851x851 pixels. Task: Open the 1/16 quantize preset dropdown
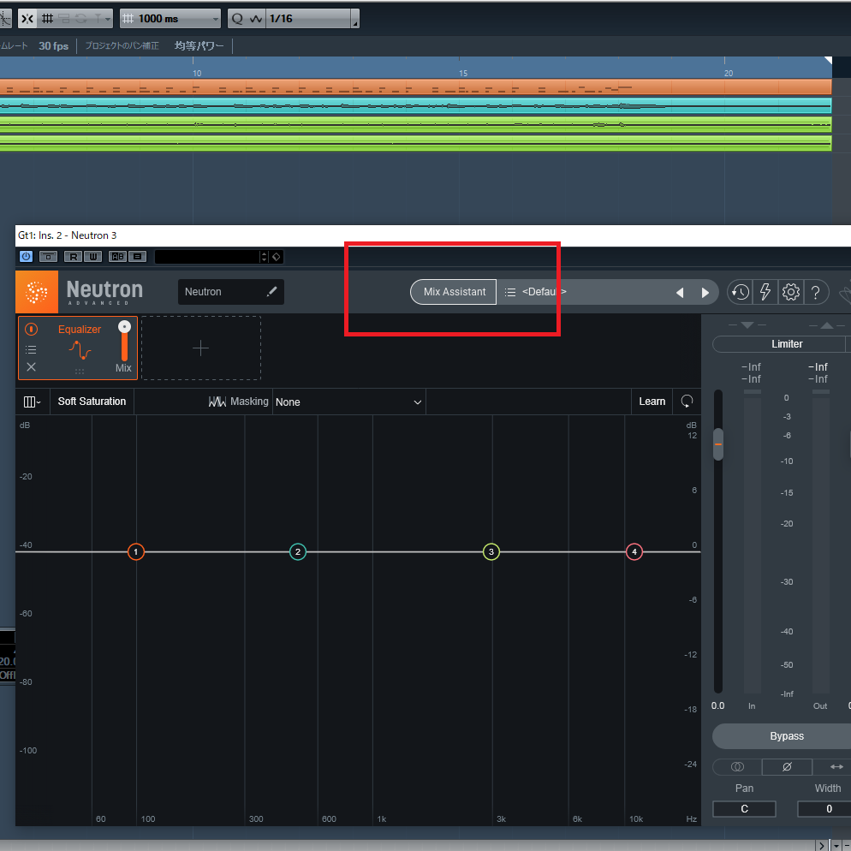click(312, 19)
